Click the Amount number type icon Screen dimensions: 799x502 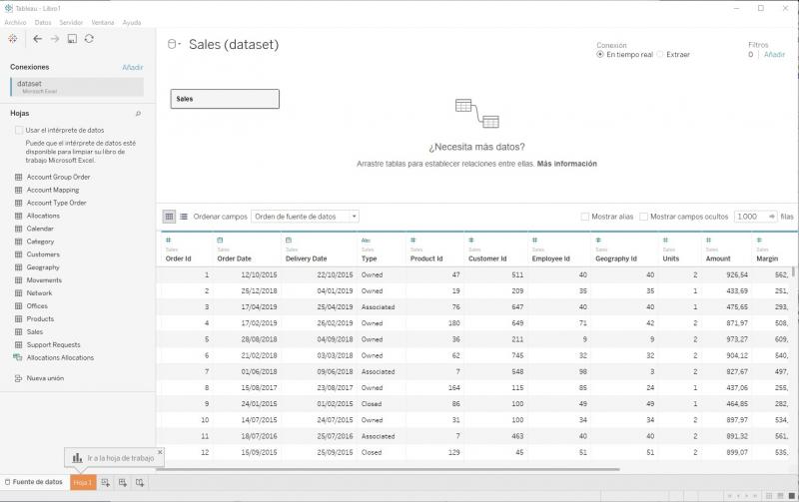[708, 240]
